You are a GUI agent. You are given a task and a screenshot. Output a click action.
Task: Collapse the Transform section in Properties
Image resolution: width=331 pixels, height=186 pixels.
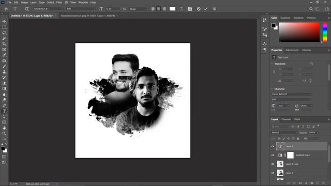coord(272,64)
